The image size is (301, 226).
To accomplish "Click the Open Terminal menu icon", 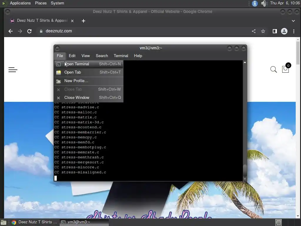I will (x=58, y=64).
